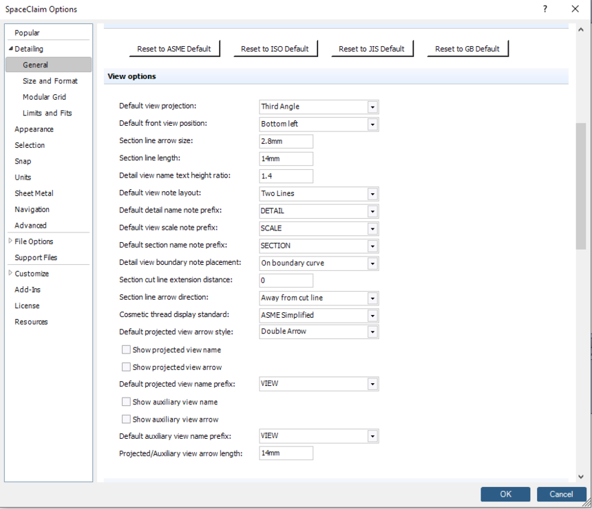This screenshot has width=592, height=509.
Task: Go to Snap options
Action: pos(23,161)
